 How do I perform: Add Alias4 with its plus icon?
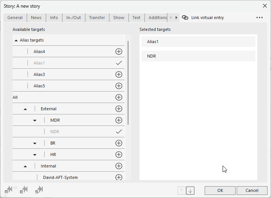[x=119, y=52]
